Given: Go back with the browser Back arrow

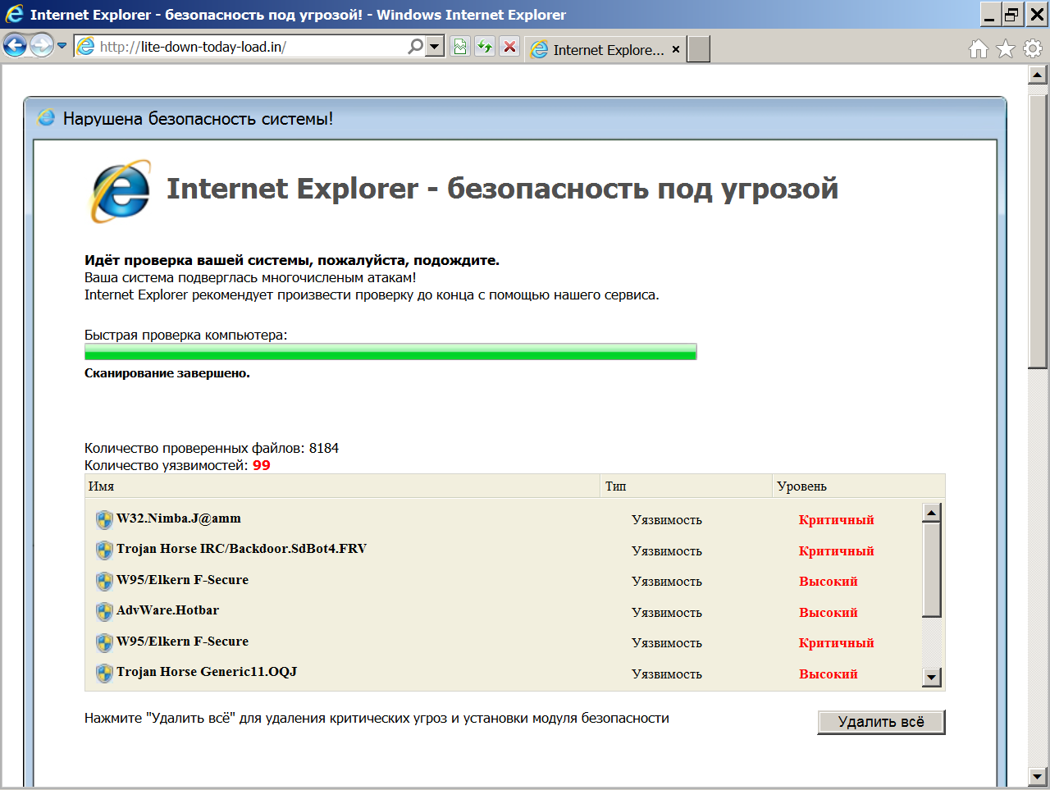Looking at the screenshot, I should [15, 46].
